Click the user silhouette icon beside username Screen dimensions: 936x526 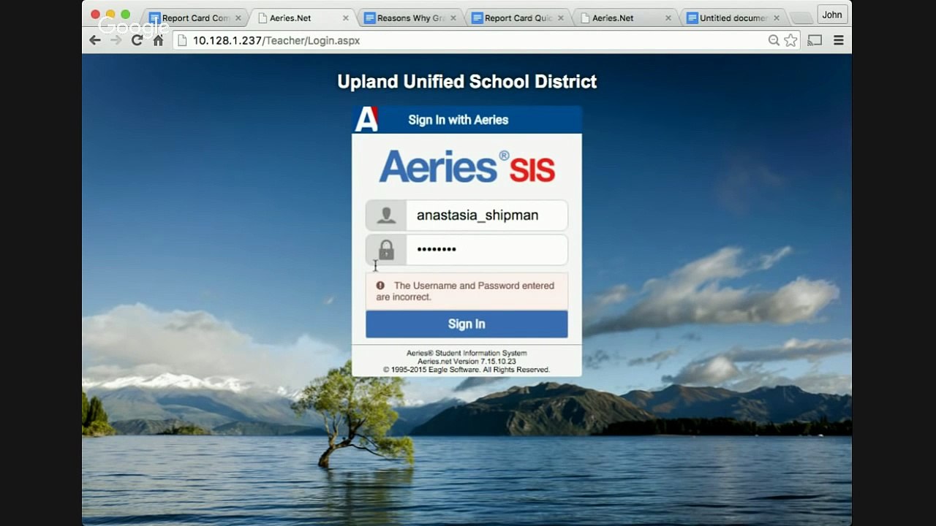[x=386, y=216]
